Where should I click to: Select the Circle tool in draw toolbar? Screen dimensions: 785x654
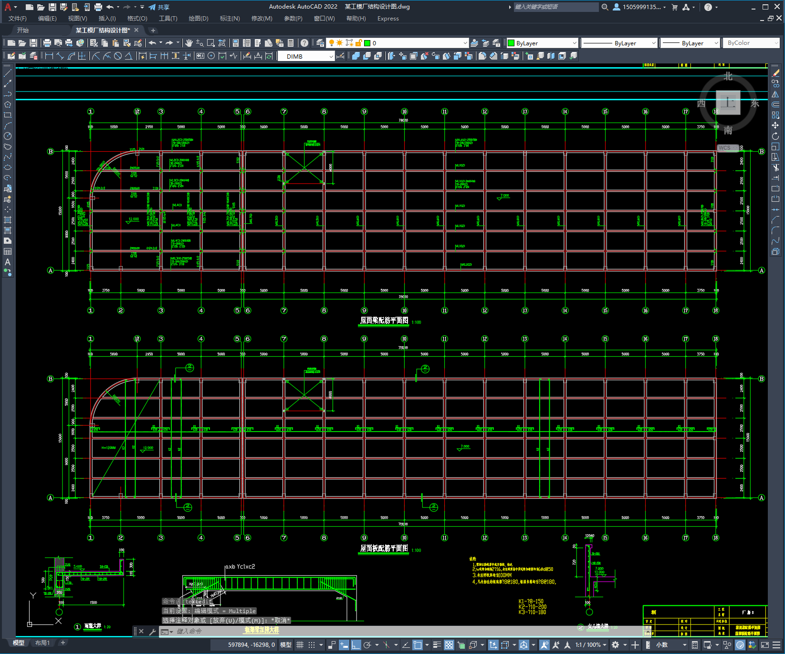coord(8,136)
